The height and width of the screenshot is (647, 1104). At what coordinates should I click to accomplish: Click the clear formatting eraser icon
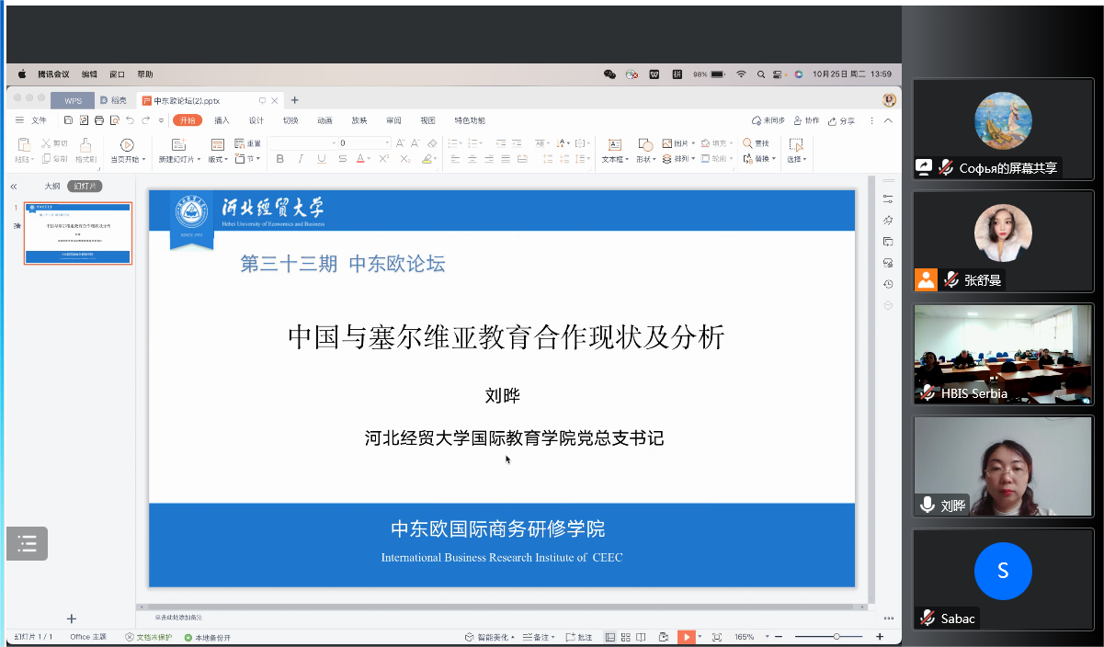tap(432, 143)
